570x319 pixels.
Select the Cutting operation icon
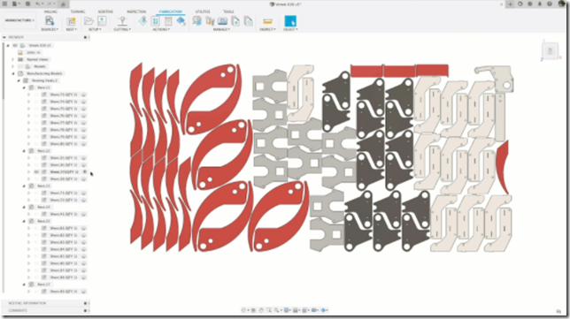coord(122,21)
